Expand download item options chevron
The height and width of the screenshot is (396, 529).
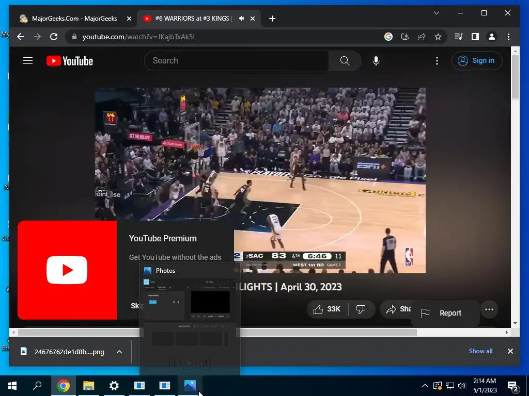click(x=119, y=352)
